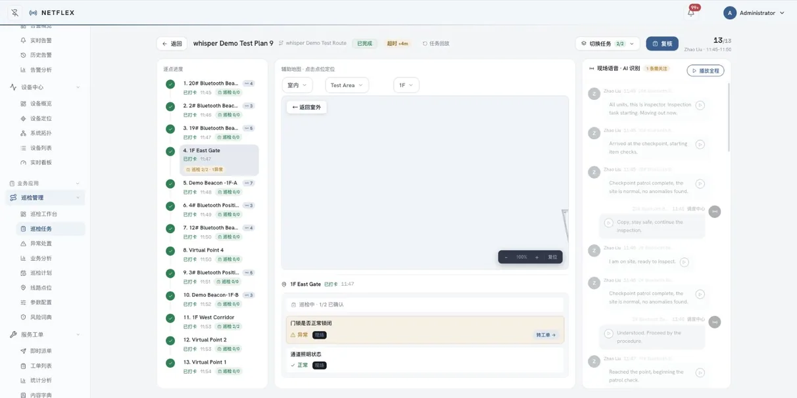Click the 任务回放 replay link
797x398 pixels.
436,43
